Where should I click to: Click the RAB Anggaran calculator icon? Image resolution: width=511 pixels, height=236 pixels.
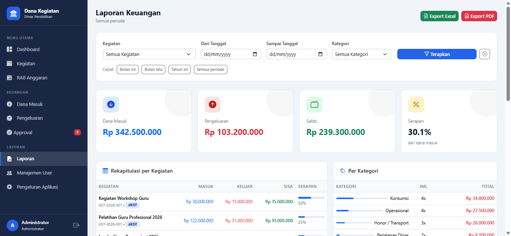click(9, 78)
